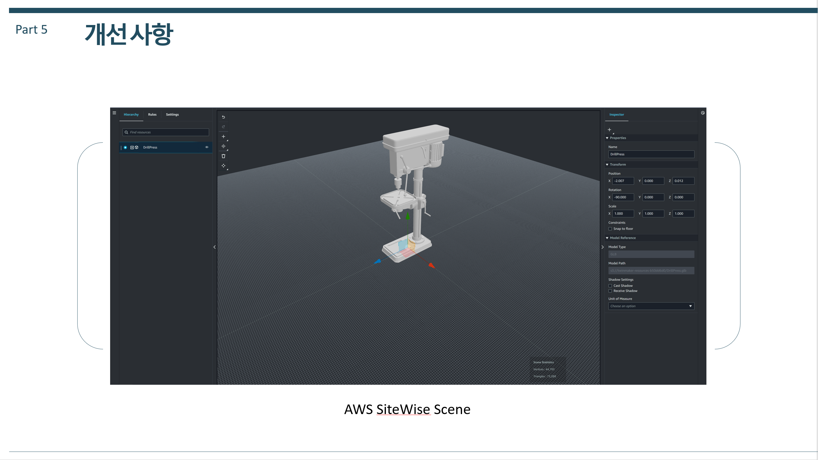Open the hamburger menu icon
Image resolution: width=818 pixels, height=460 pixels.
tap(114, 113)
